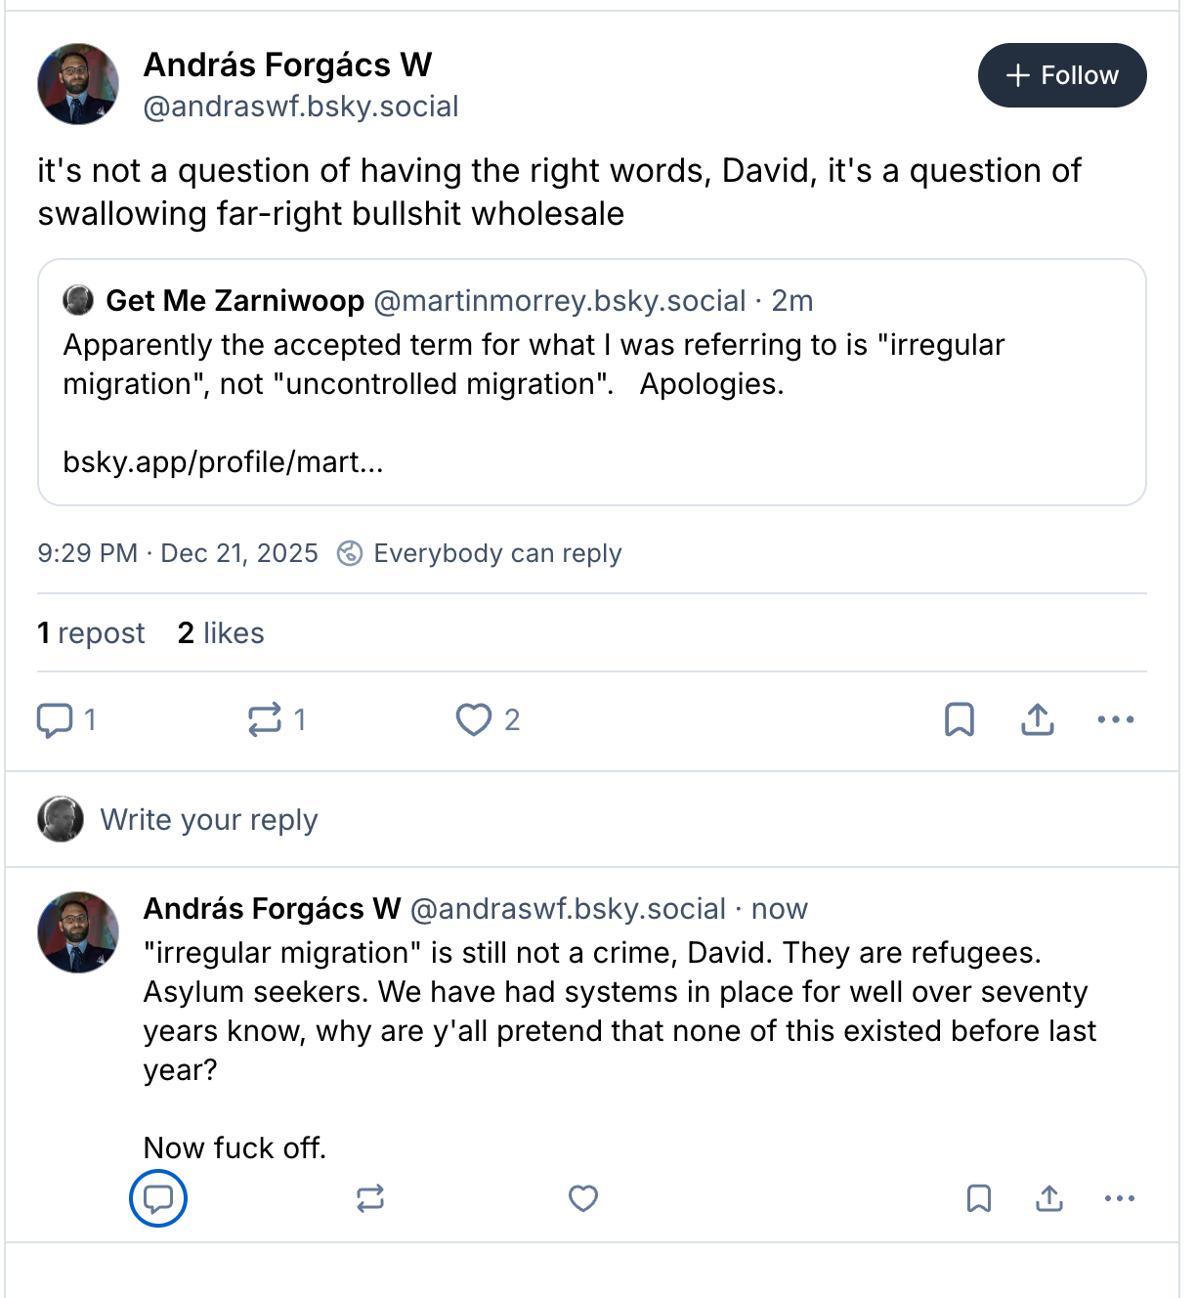The image size is (1196, 1298).
Task: Open the bsky.app/profile/mart... link
Action: coord(223,461)
